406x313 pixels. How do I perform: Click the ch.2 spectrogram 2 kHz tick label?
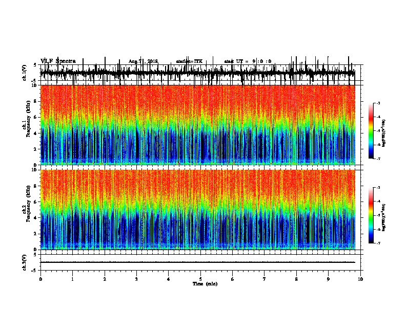[36, 234]
